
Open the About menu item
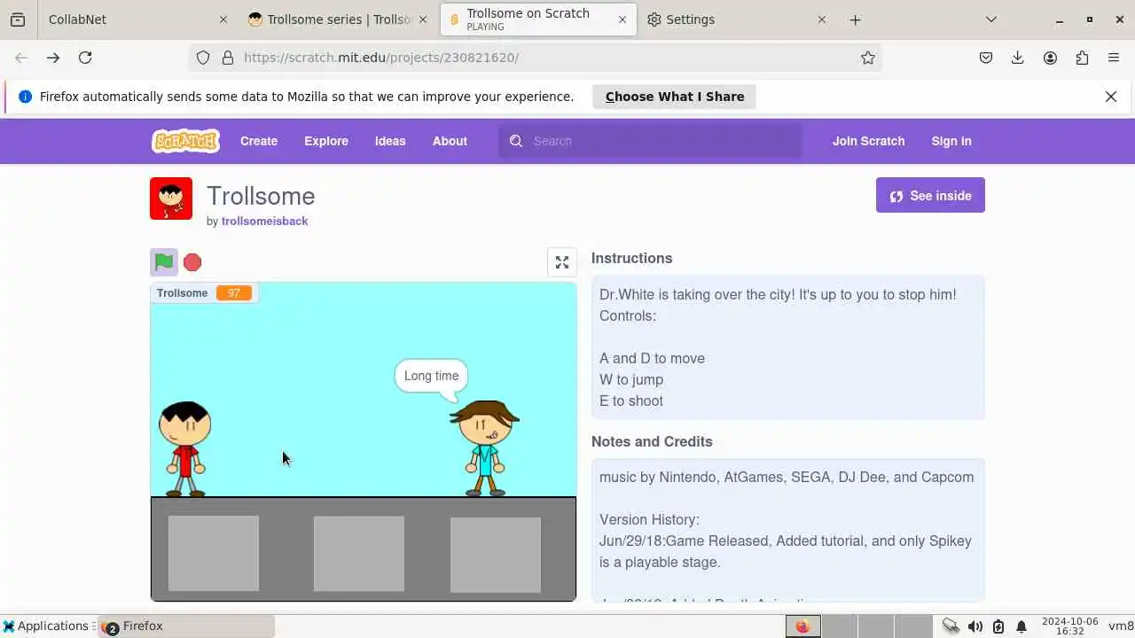click(450, 141)
